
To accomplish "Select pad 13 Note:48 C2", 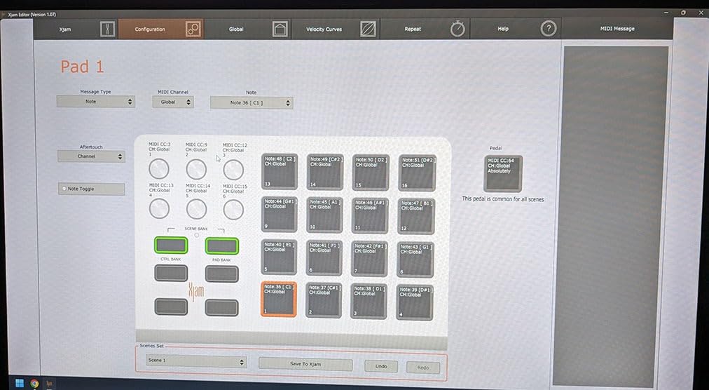I will click(x=280, y=171).
